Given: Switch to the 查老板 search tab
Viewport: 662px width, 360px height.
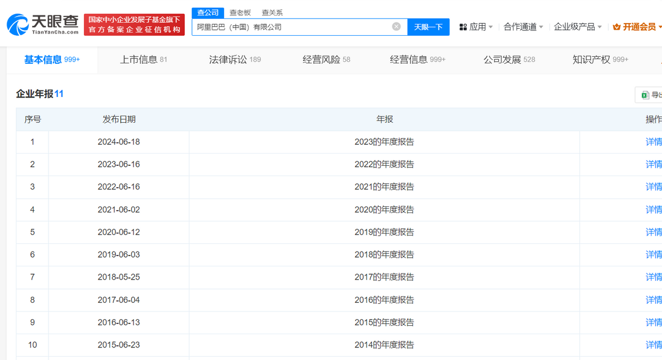Looking at the screenshot, I should click(x=240, y=13).
